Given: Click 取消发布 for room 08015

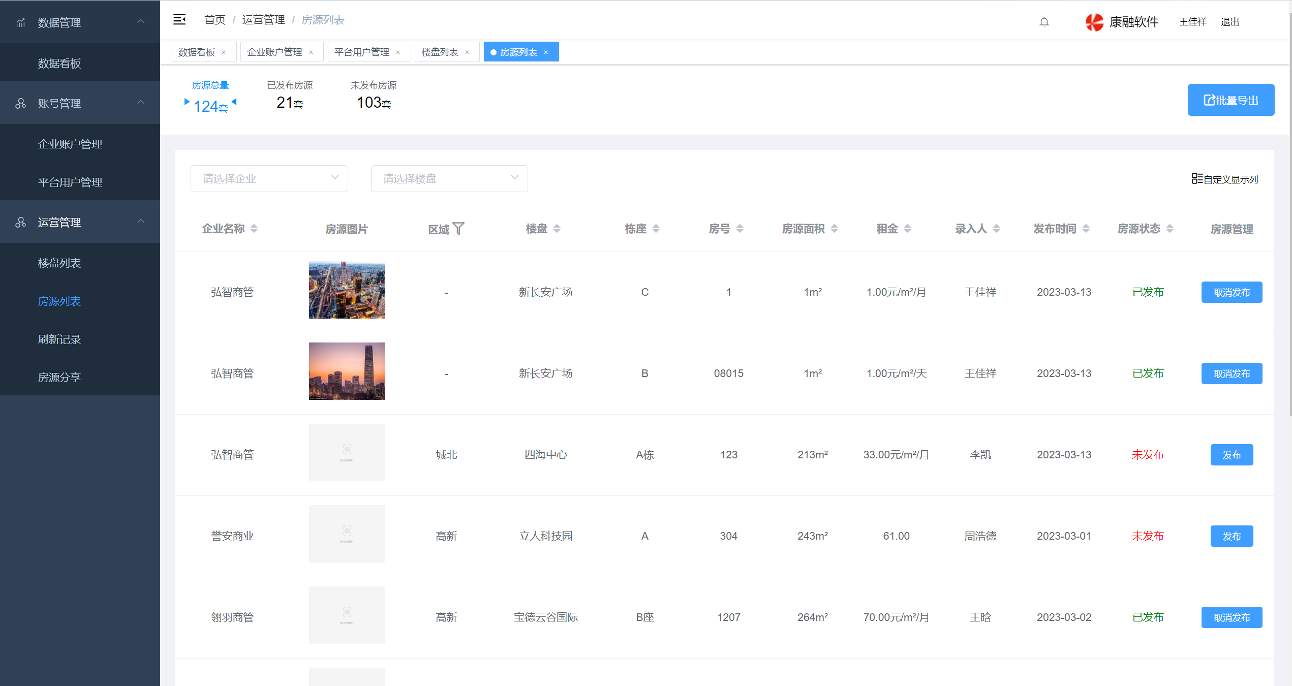Looking at the screenshot, I should [x=1232, y=373].
